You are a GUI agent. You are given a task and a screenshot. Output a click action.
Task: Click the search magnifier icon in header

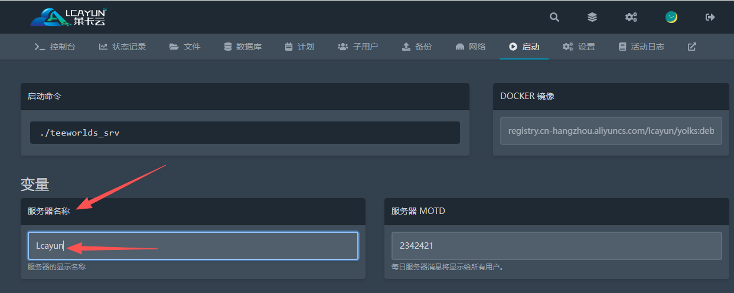pyautogui.click(x=554, y=17)
